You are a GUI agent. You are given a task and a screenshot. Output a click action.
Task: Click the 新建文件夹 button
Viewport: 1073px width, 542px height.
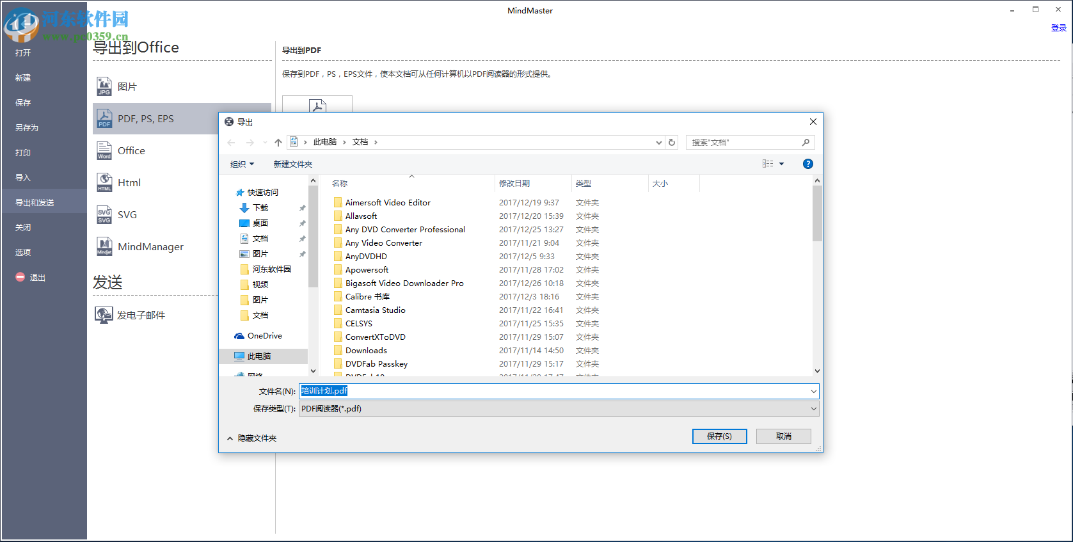tap(293, 164)
